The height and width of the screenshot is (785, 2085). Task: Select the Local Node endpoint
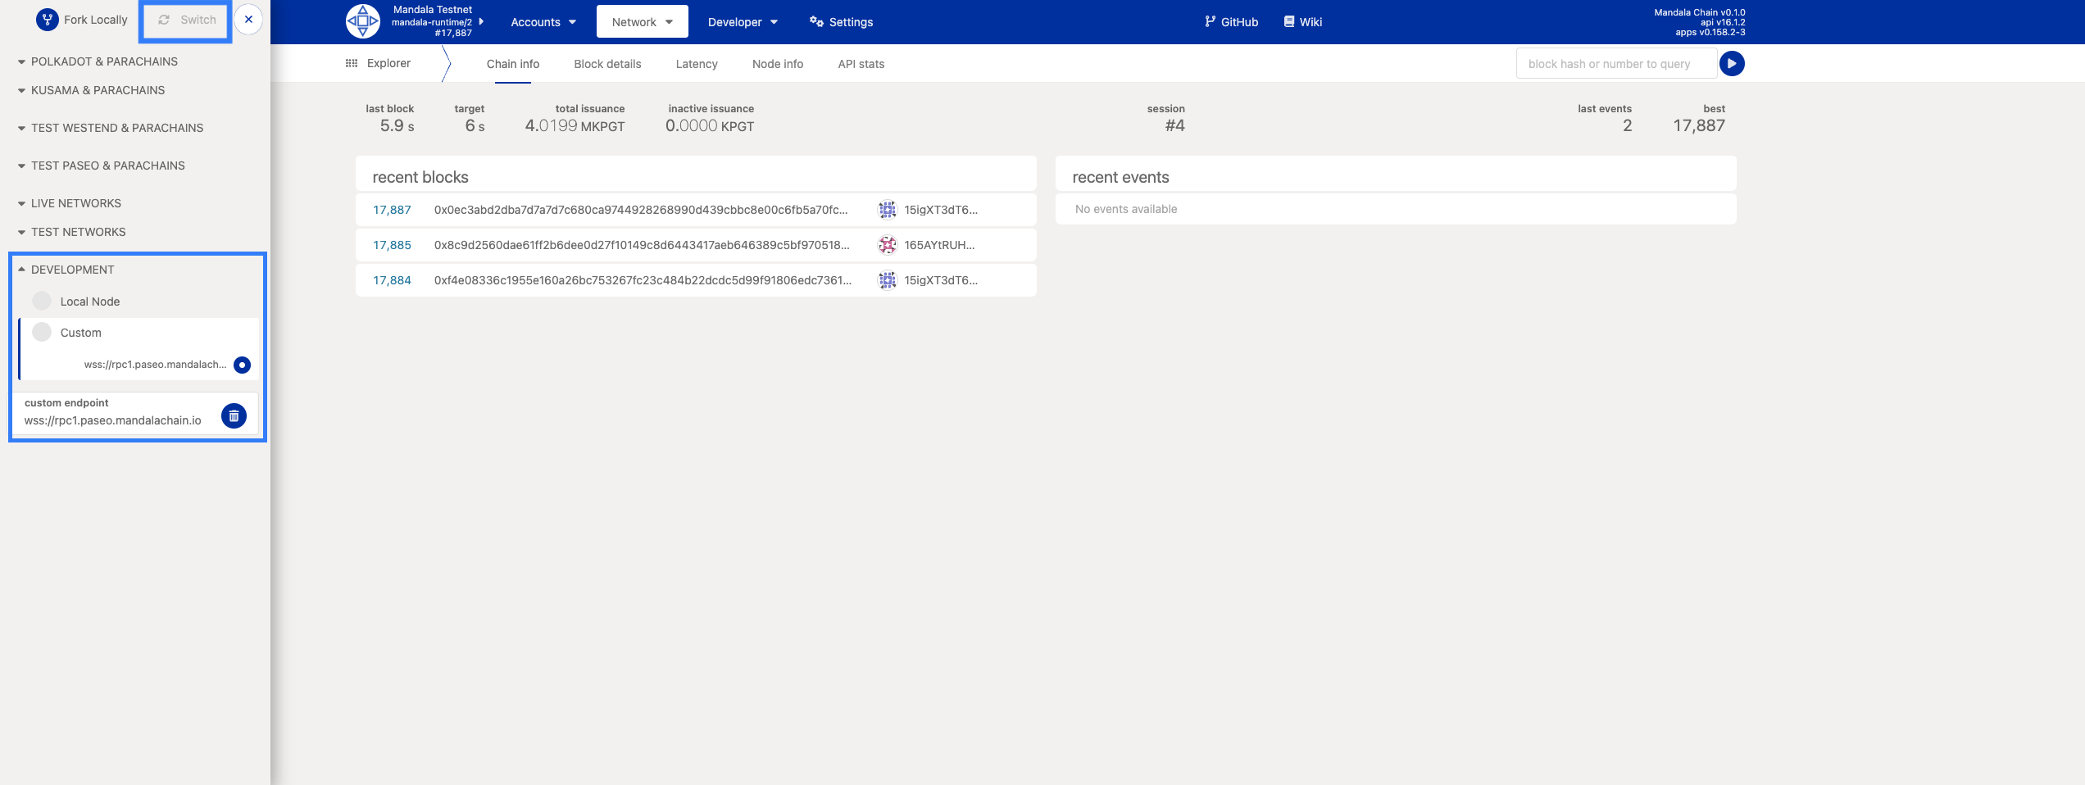[x=138, y=302]
